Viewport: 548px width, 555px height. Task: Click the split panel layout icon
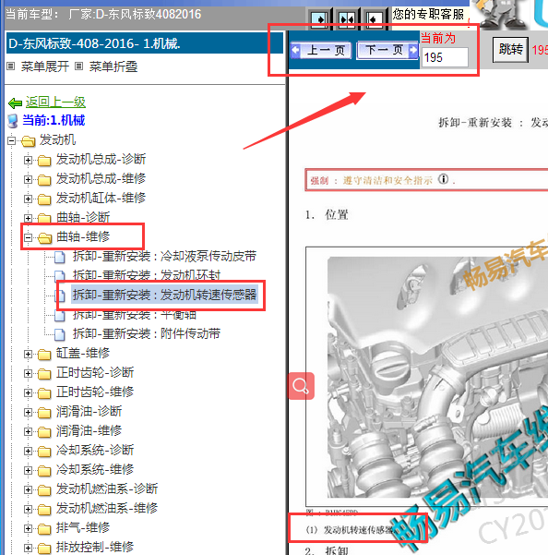(347, 19)
